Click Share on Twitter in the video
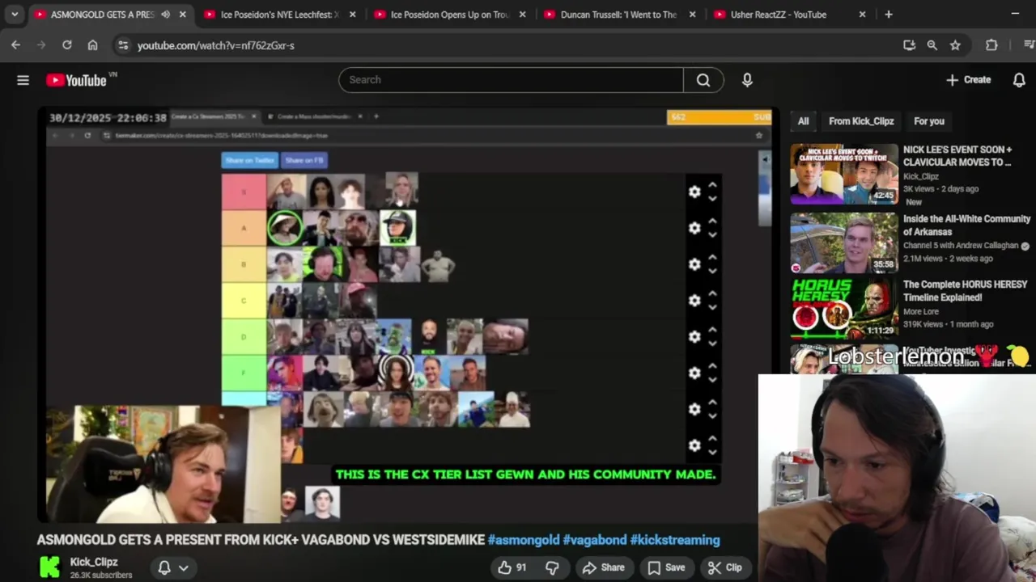The image size is (1036, 582). click(250, 160)
